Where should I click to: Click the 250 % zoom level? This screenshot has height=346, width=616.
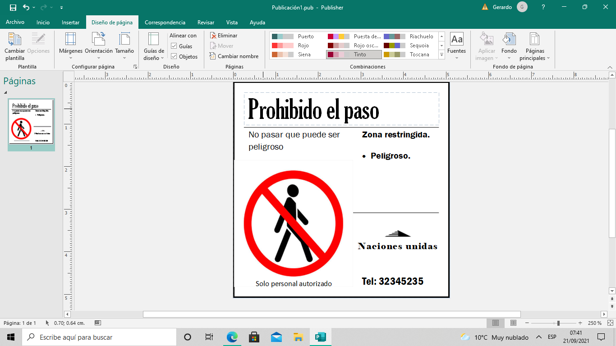coord(595,323)
